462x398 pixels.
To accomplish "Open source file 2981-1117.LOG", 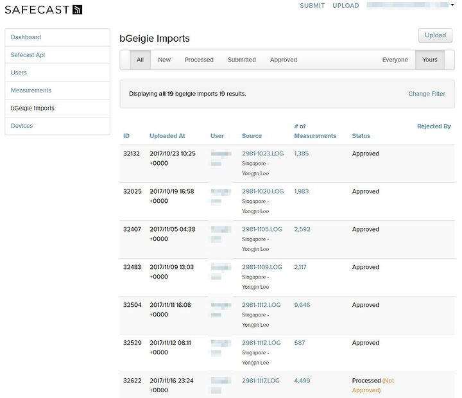I will click(x=261, y=381).
